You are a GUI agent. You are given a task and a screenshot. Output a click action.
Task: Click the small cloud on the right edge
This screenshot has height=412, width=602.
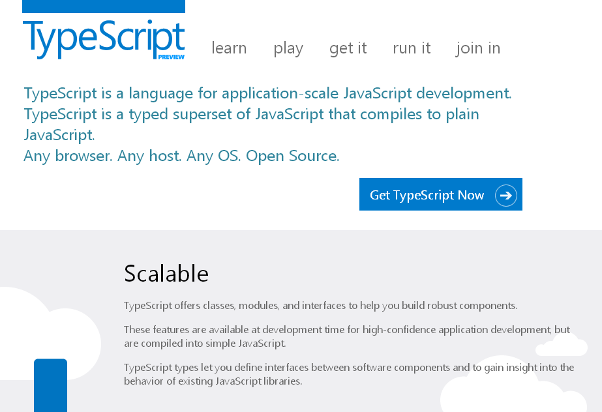coord(561,345)
